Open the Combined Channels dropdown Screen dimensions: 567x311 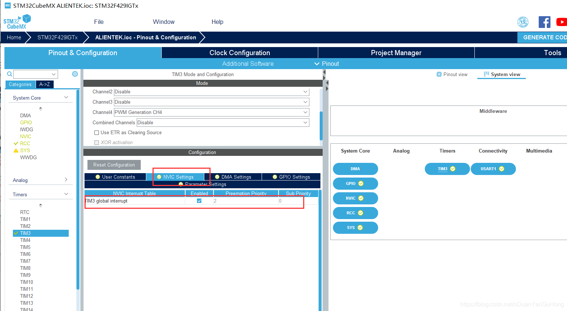coord(223,122)
